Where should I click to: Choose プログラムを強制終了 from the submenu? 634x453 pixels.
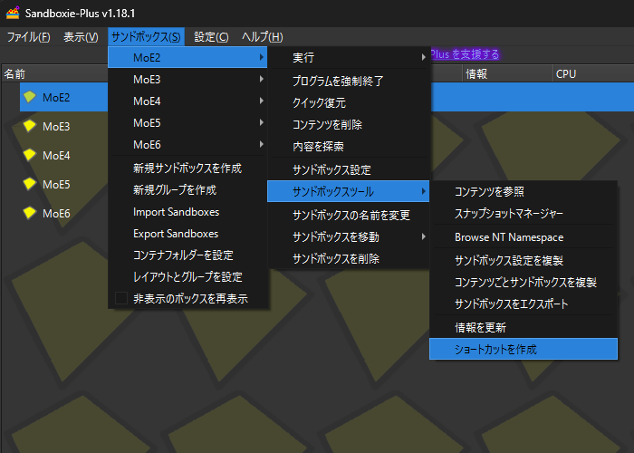tap(348, 81)
